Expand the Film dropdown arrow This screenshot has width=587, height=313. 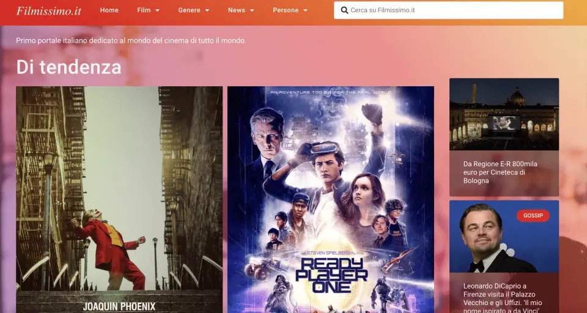(158, 10)
